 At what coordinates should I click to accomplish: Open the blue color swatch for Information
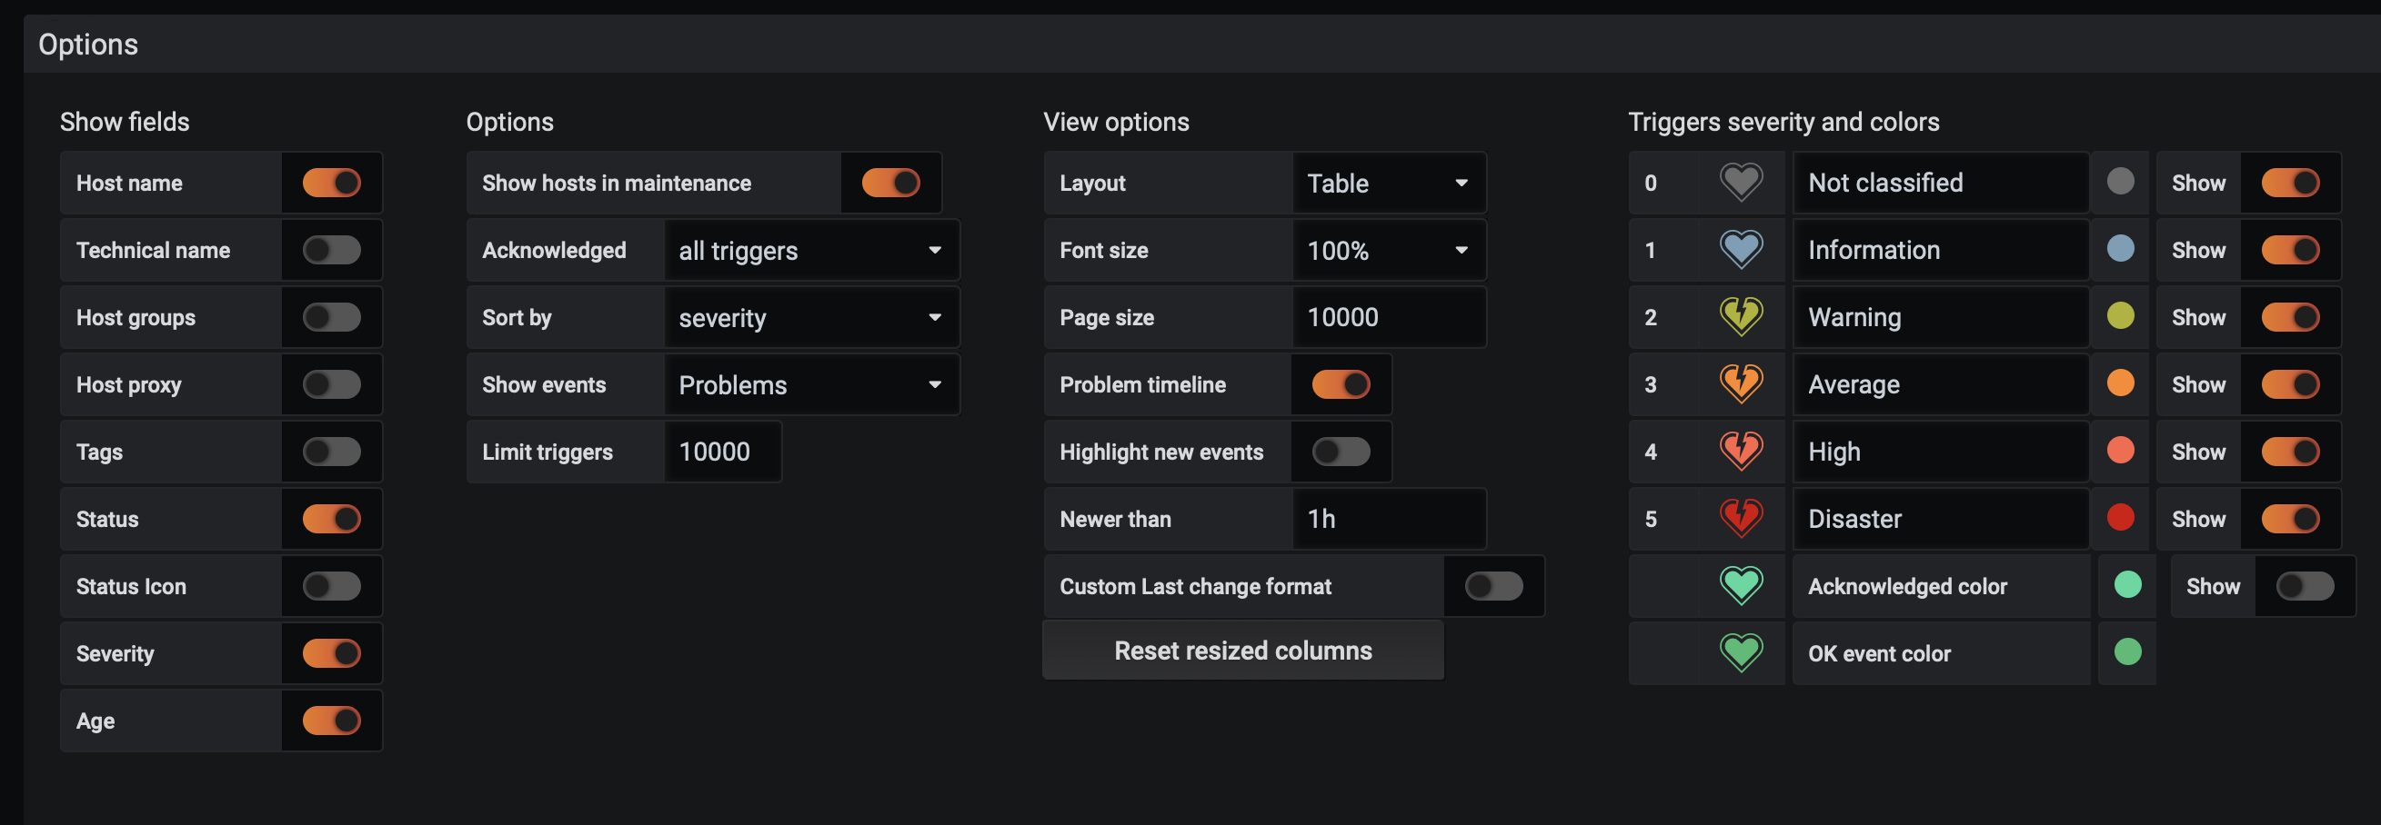2120,249
